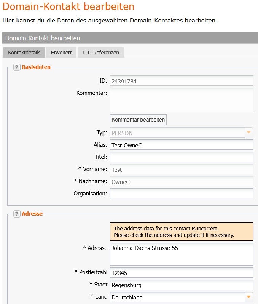
Task: Click the Adresse text area Johanna-Dachs-Strasse 55
Action: (182, 254)
